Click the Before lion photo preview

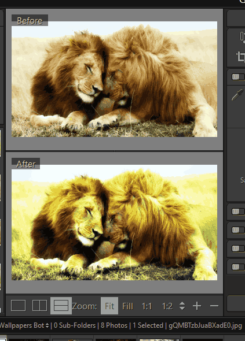pos(114,79)
